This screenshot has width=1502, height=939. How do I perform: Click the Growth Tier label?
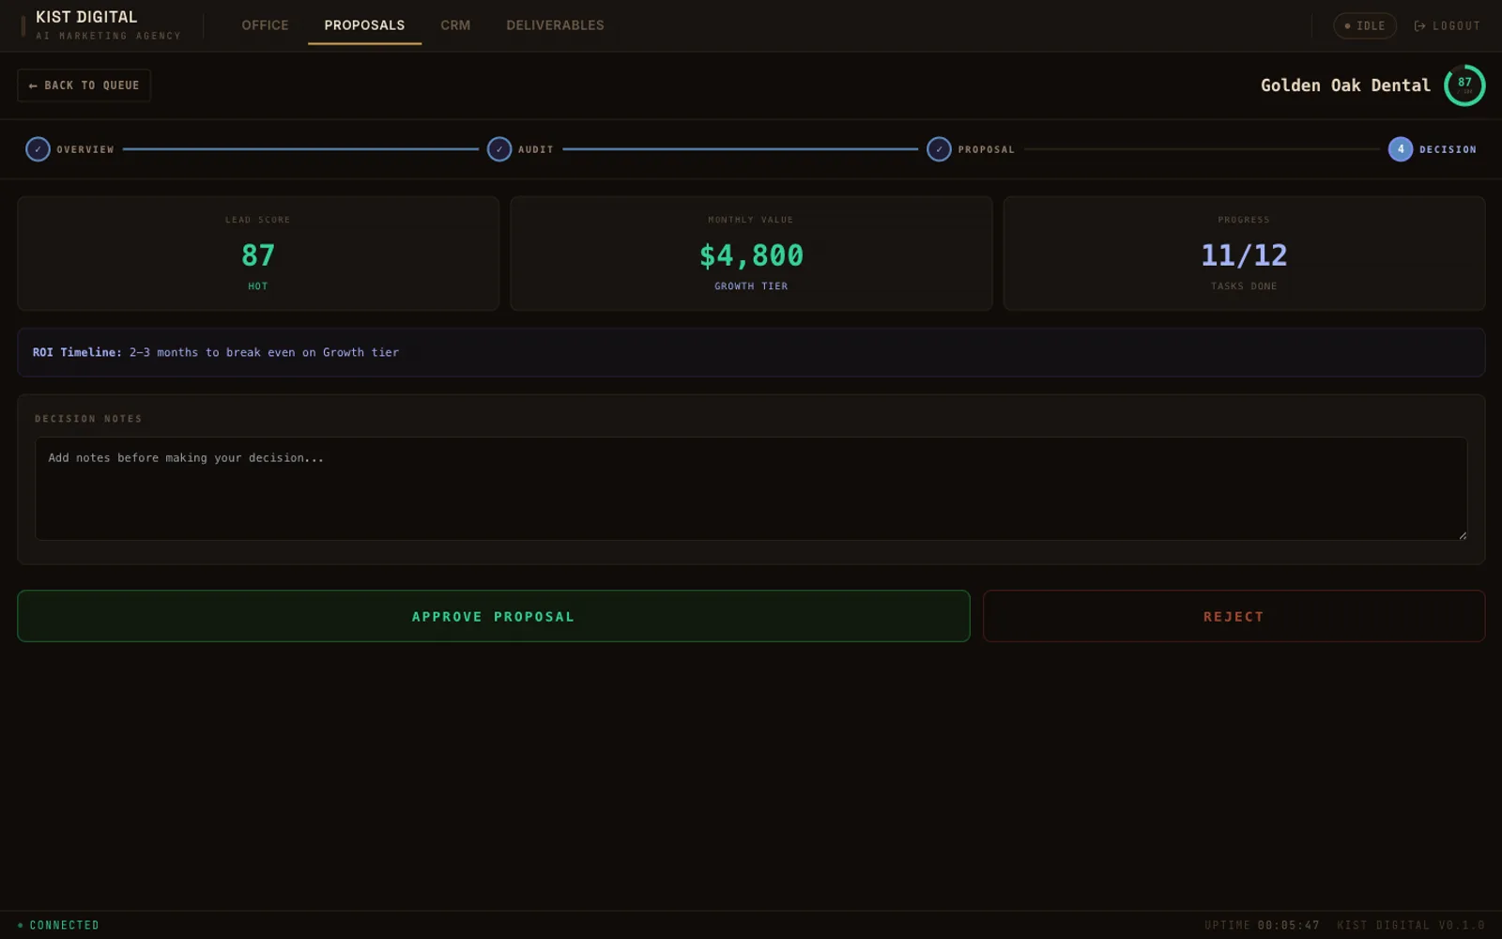[x=751, y=286]
